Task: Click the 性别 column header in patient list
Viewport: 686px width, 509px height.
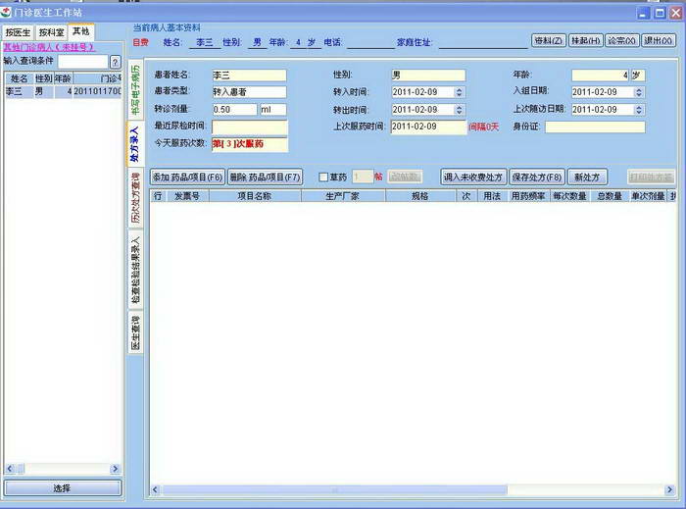Action: 44,78
